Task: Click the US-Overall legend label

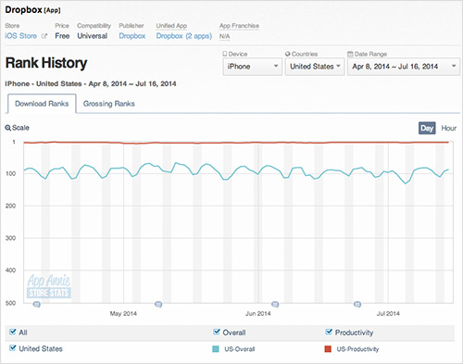Action: click(x=240, y=349)
